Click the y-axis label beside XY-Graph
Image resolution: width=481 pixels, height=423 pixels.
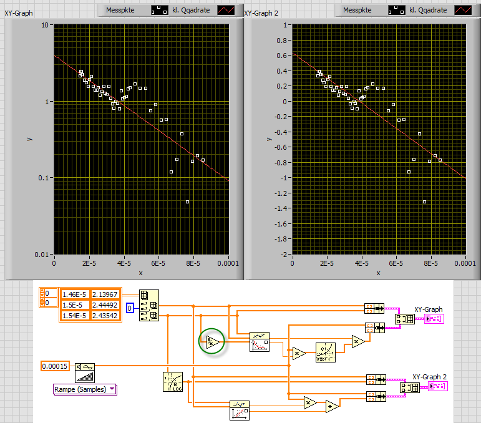pos(29,139)
